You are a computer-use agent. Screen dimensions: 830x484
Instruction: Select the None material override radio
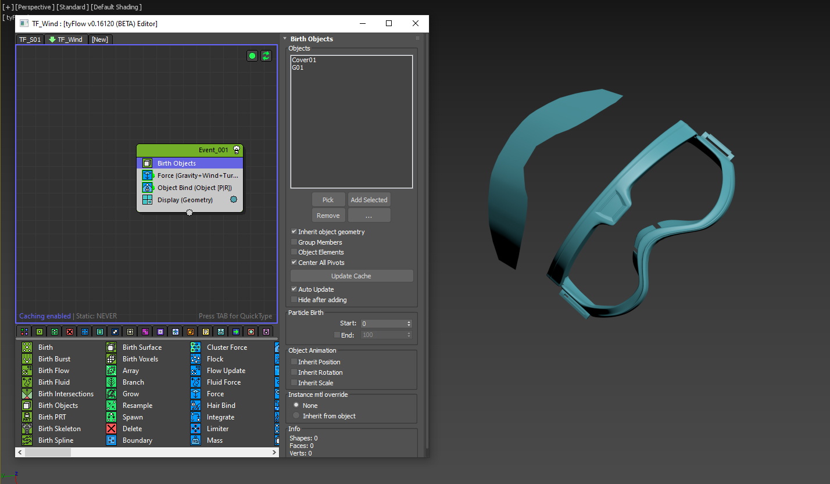pyautogui.click(x=296, y=405)
